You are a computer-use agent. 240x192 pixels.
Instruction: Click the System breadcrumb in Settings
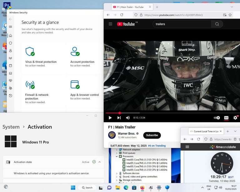coord(11,127)
